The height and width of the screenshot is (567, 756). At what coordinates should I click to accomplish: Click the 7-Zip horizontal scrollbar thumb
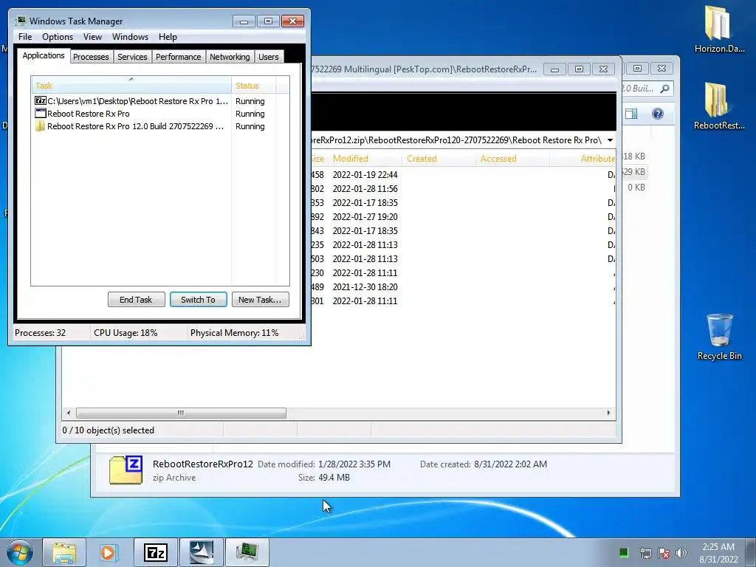pos(181,413)
